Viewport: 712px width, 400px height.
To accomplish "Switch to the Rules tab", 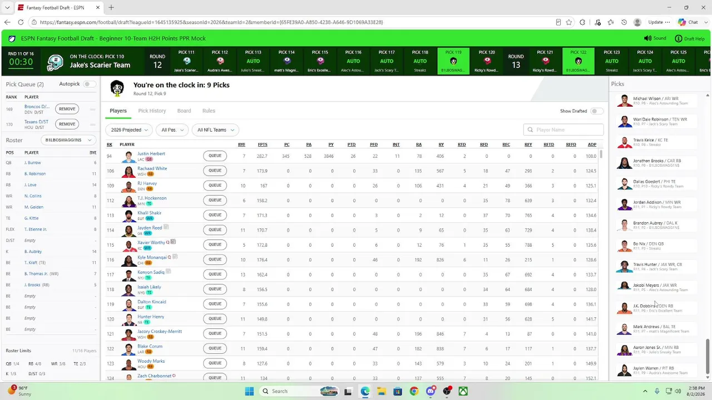I will tap(209, 111).
